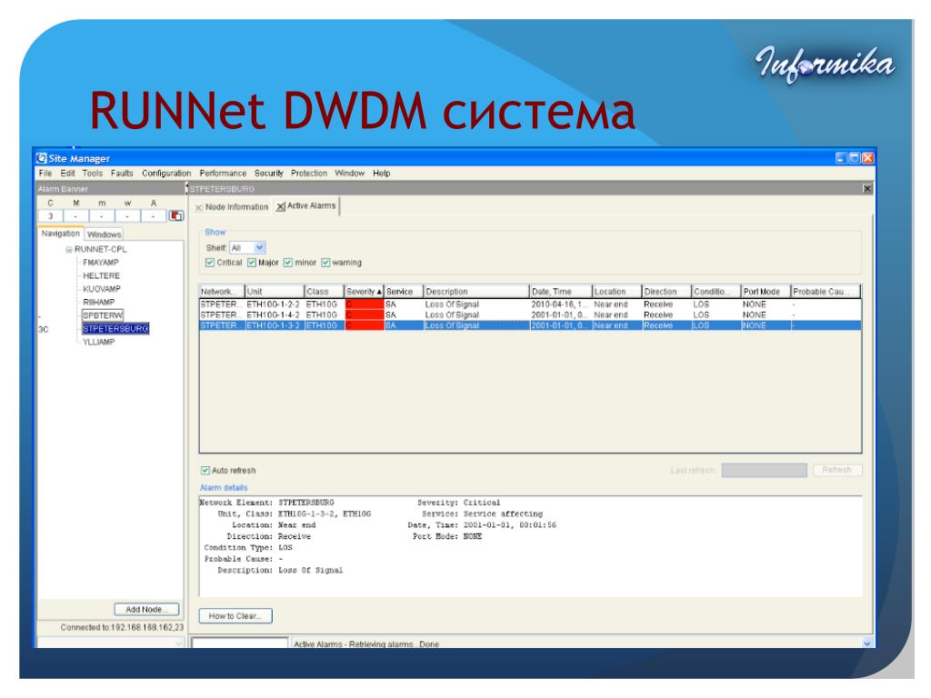Select RIIHAMP node in tree

click(x=98, y=302)
